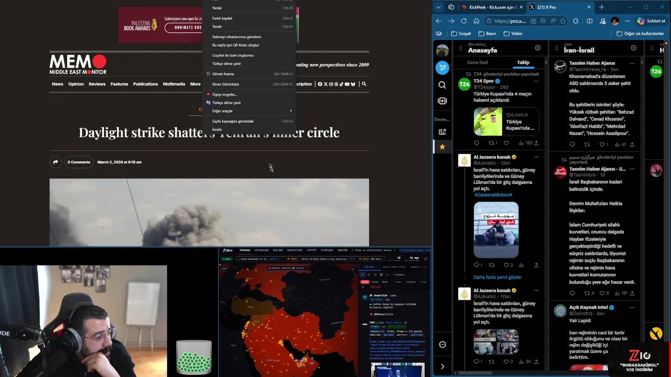The height and width of the screenshot is (377, 671).
Task: Reply to the T24 Spor tweet
Action: (477, 143)
